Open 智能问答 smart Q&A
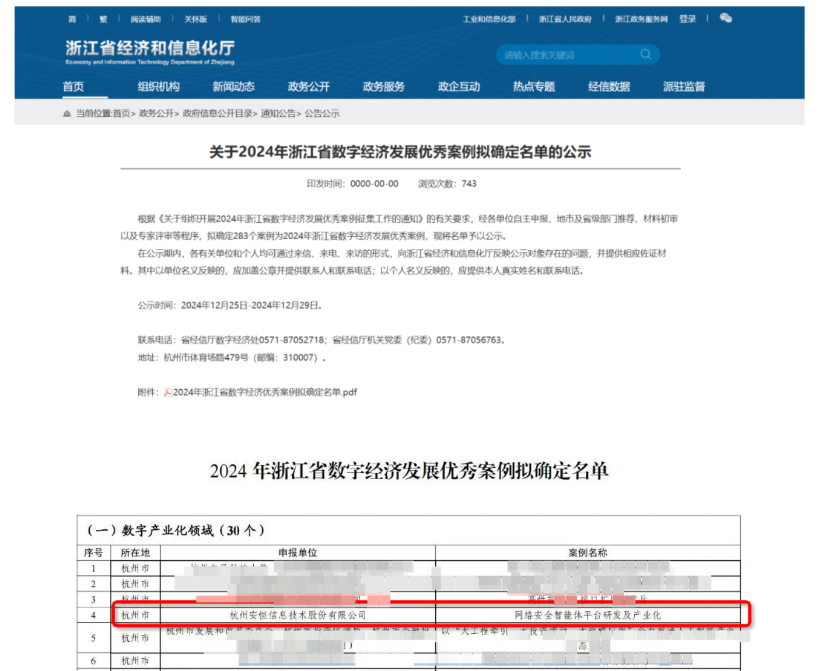Screen dimensions: 825x671 click(245, 19)
